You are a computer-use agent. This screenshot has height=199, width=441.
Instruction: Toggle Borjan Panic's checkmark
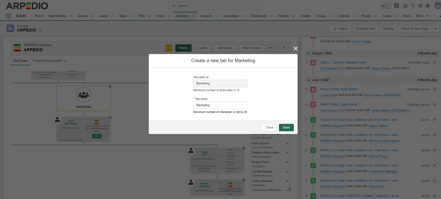pyautogui.click(x=287, y=162)
